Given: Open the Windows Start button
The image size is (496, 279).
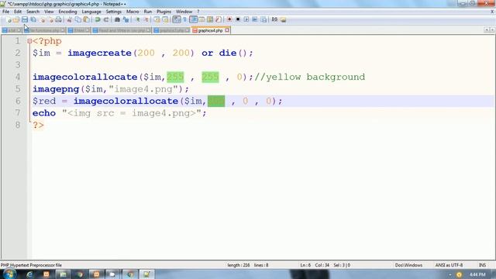Looking at the screenshot, I should [9, 274].
